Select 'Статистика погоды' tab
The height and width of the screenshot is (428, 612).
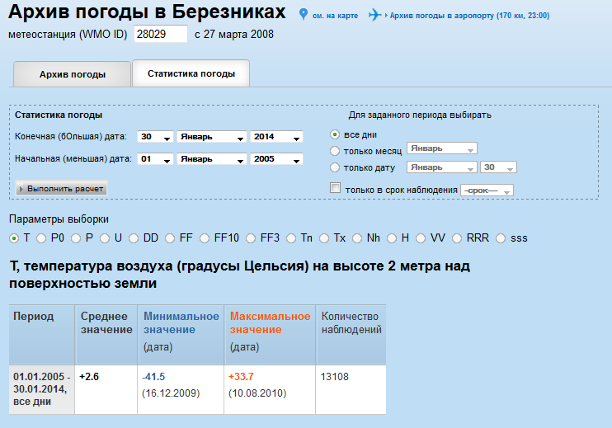(x=191, y=73)
